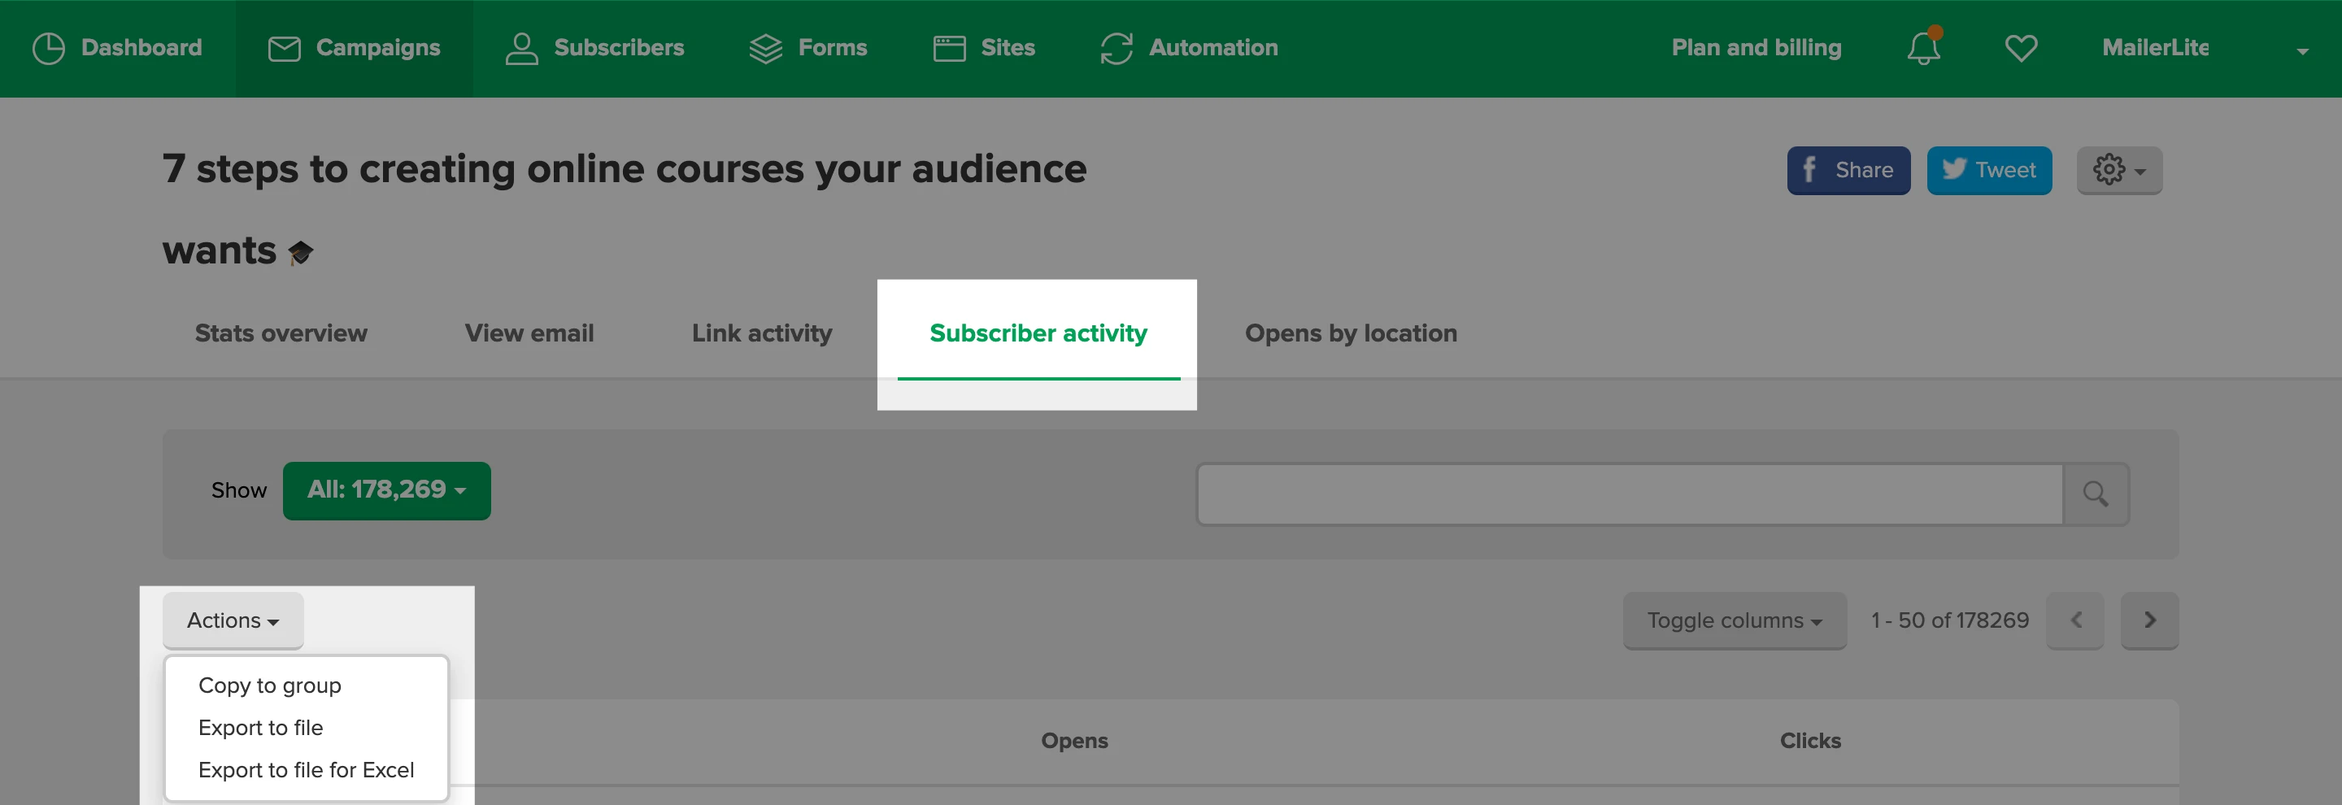Viewport: 2342px width, 805px height.
Task: Click the search magnifier icon
Action: click(2095, 494)
